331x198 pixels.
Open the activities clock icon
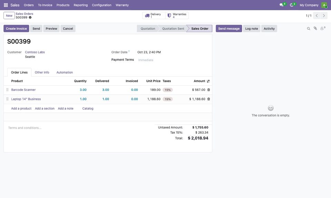click(x=292, y=5)
